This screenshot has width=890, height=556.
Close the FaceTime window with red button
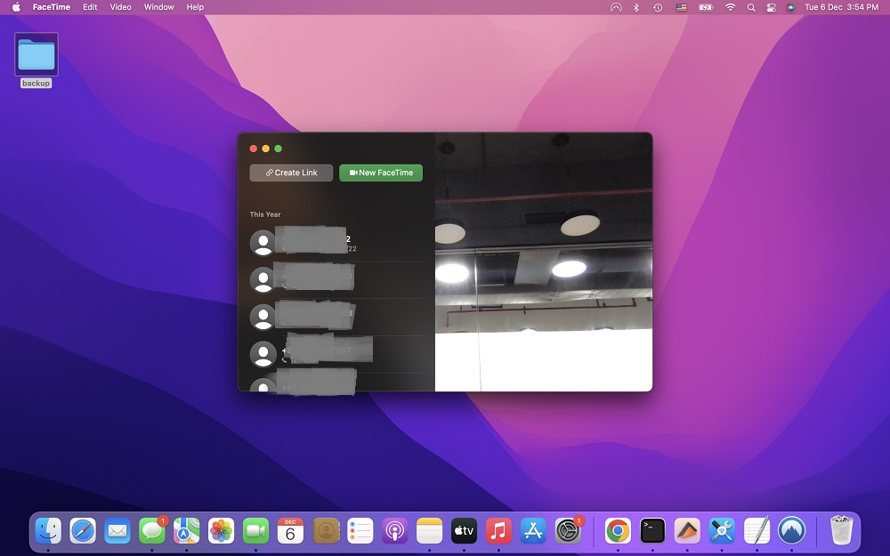[253, 149]
